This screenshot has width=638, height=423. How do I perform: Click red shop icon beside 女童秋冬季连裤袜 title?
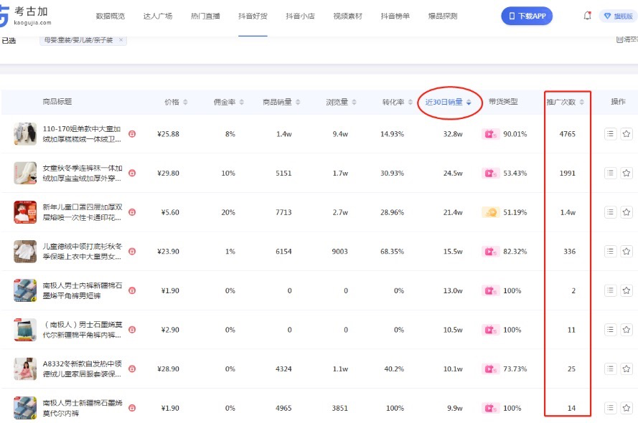tap(132, 173)
